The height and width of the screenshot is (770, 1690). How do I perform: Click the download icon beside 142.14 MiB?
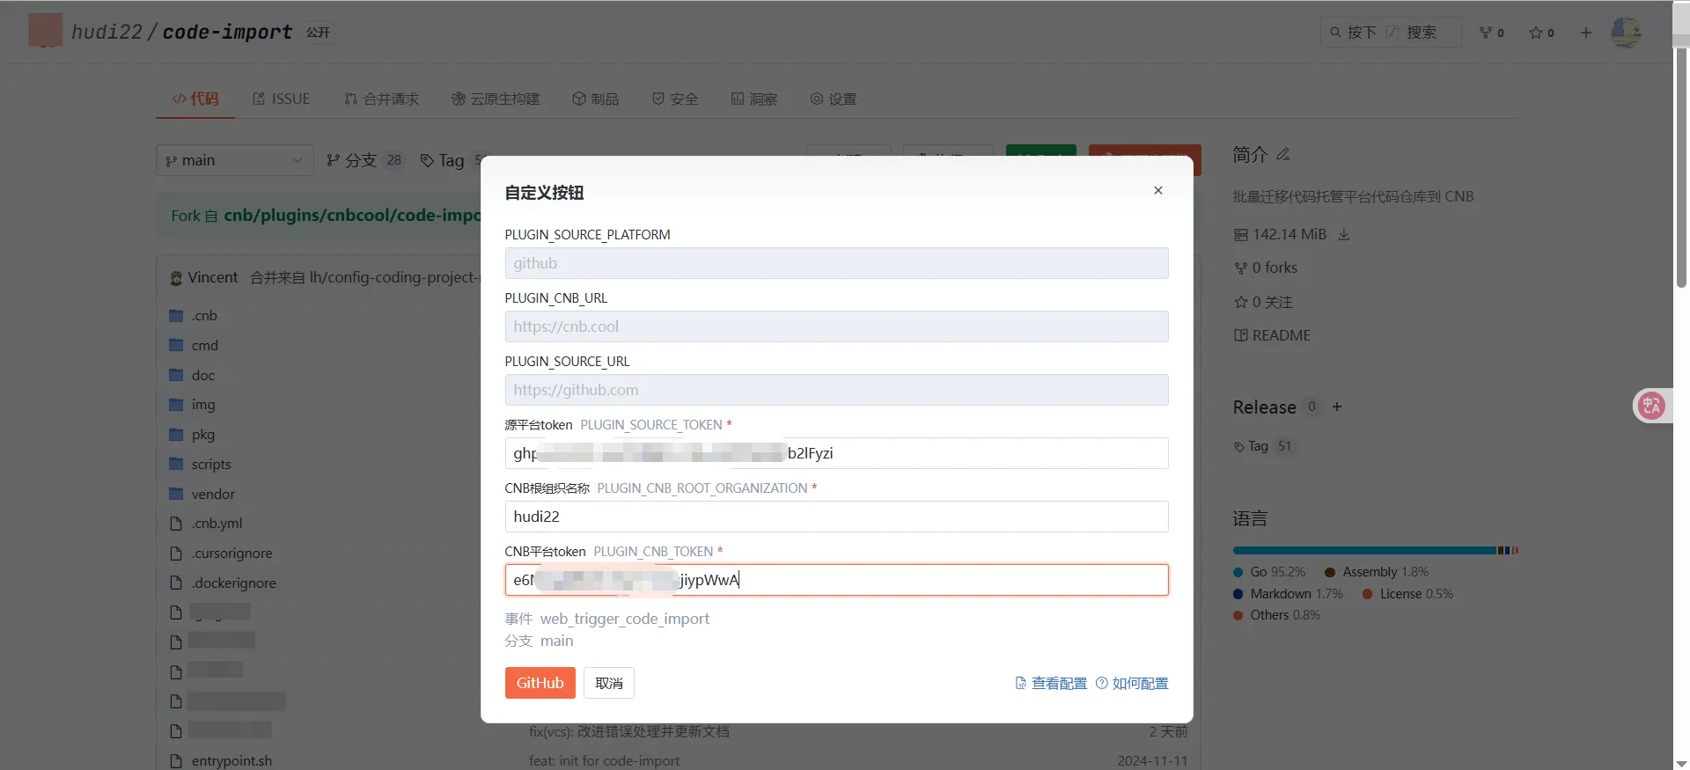(x=1344, y=234)
